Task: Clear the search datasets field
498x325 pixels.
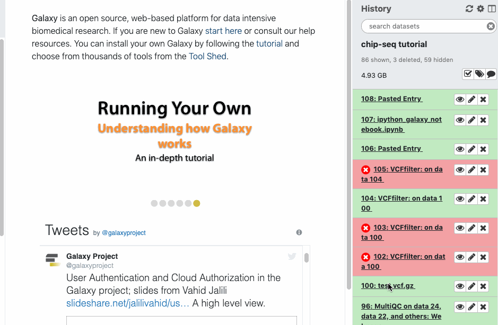Action: pyautogui.click(x=491, y=26)
